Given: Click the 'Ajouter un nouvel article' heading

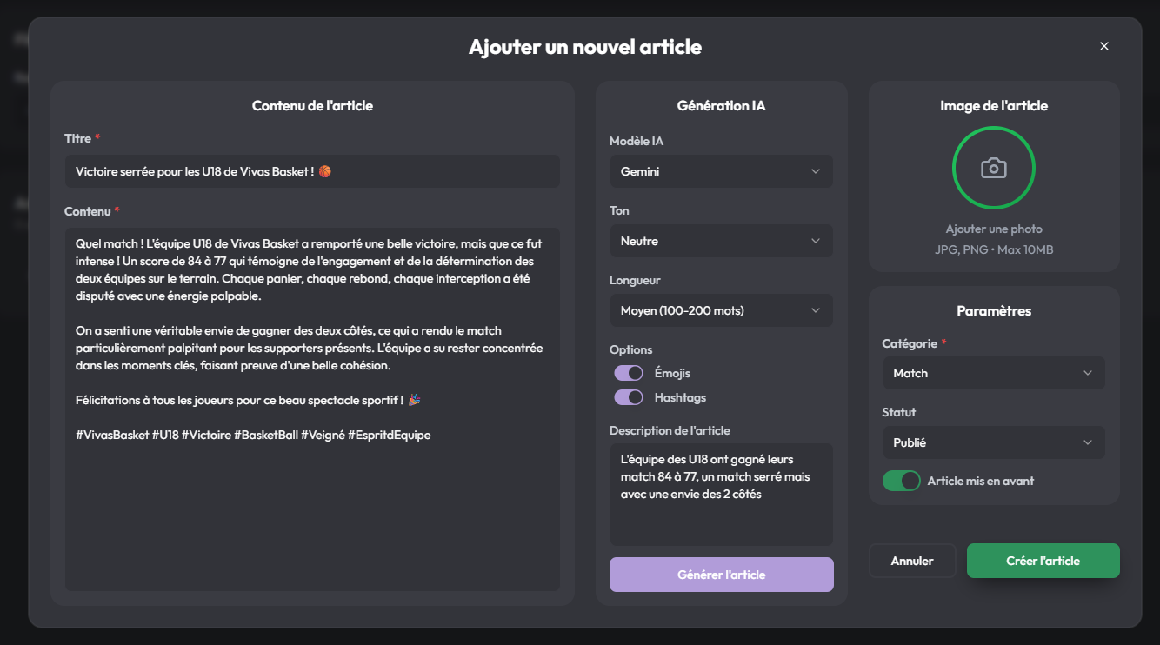Looking at the screenshot, I should (585, 47).
